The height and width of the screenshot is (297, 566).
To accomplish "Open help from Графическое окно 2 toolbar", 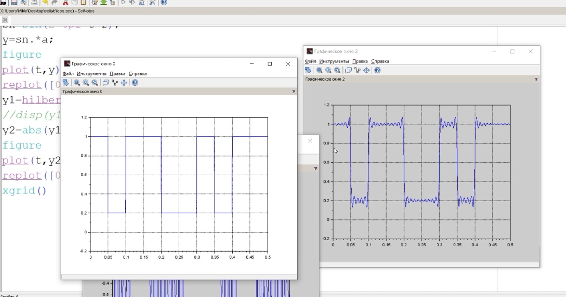I will [377, 70].
